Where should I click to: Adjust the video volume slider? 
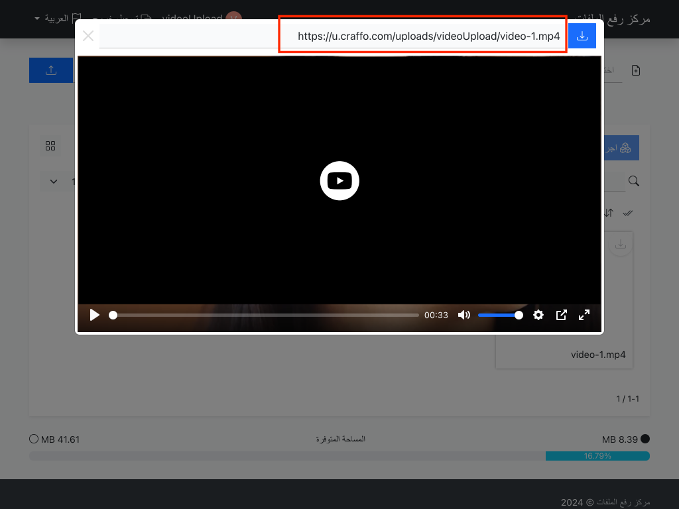tap(500, 315)
